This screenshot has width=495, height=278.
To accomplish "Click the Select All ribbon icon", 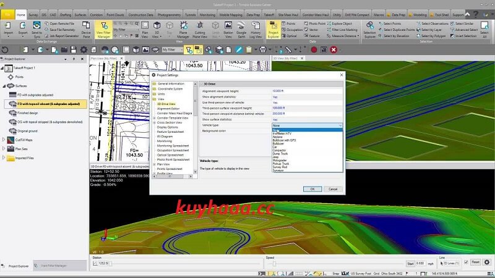I will pos(484,29).
